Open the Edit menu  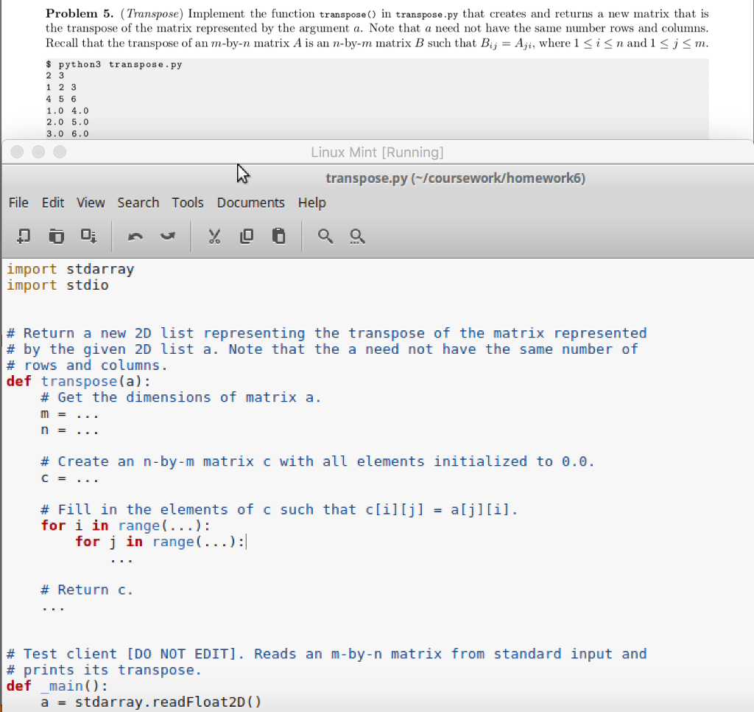pos(53,203)
